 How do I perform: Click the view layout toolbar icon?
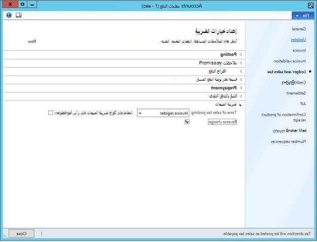[19, 15]
